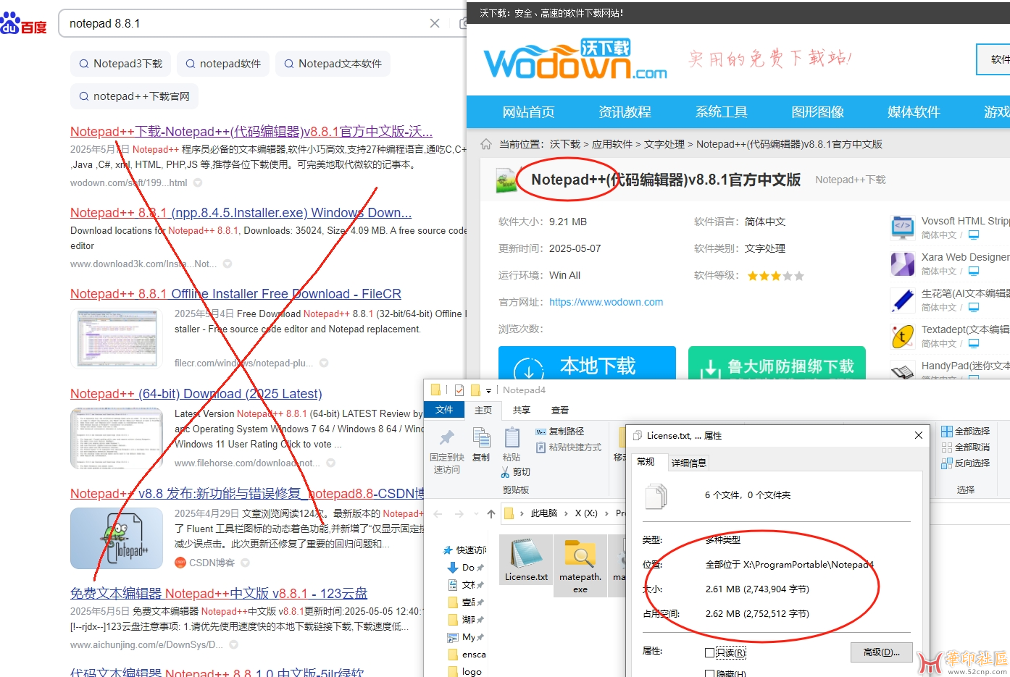Screen dimensions: 1010x677
Task: Open 系统工具 in Wodown nav bar
Action: [x=721, y=112]
